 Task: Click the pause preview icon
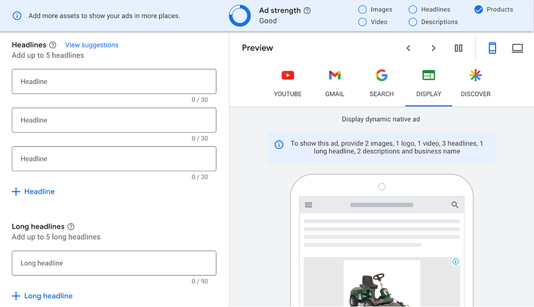tap(459, 48)
